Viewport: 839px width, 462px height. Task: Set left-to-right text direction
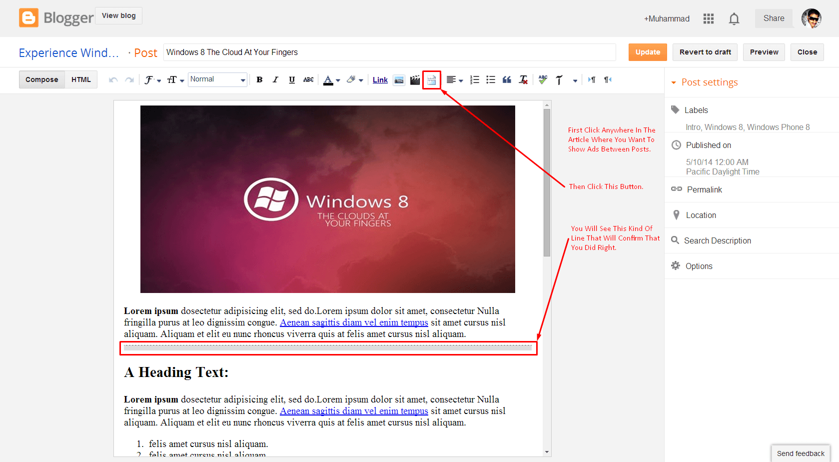(x=592, y=80)
